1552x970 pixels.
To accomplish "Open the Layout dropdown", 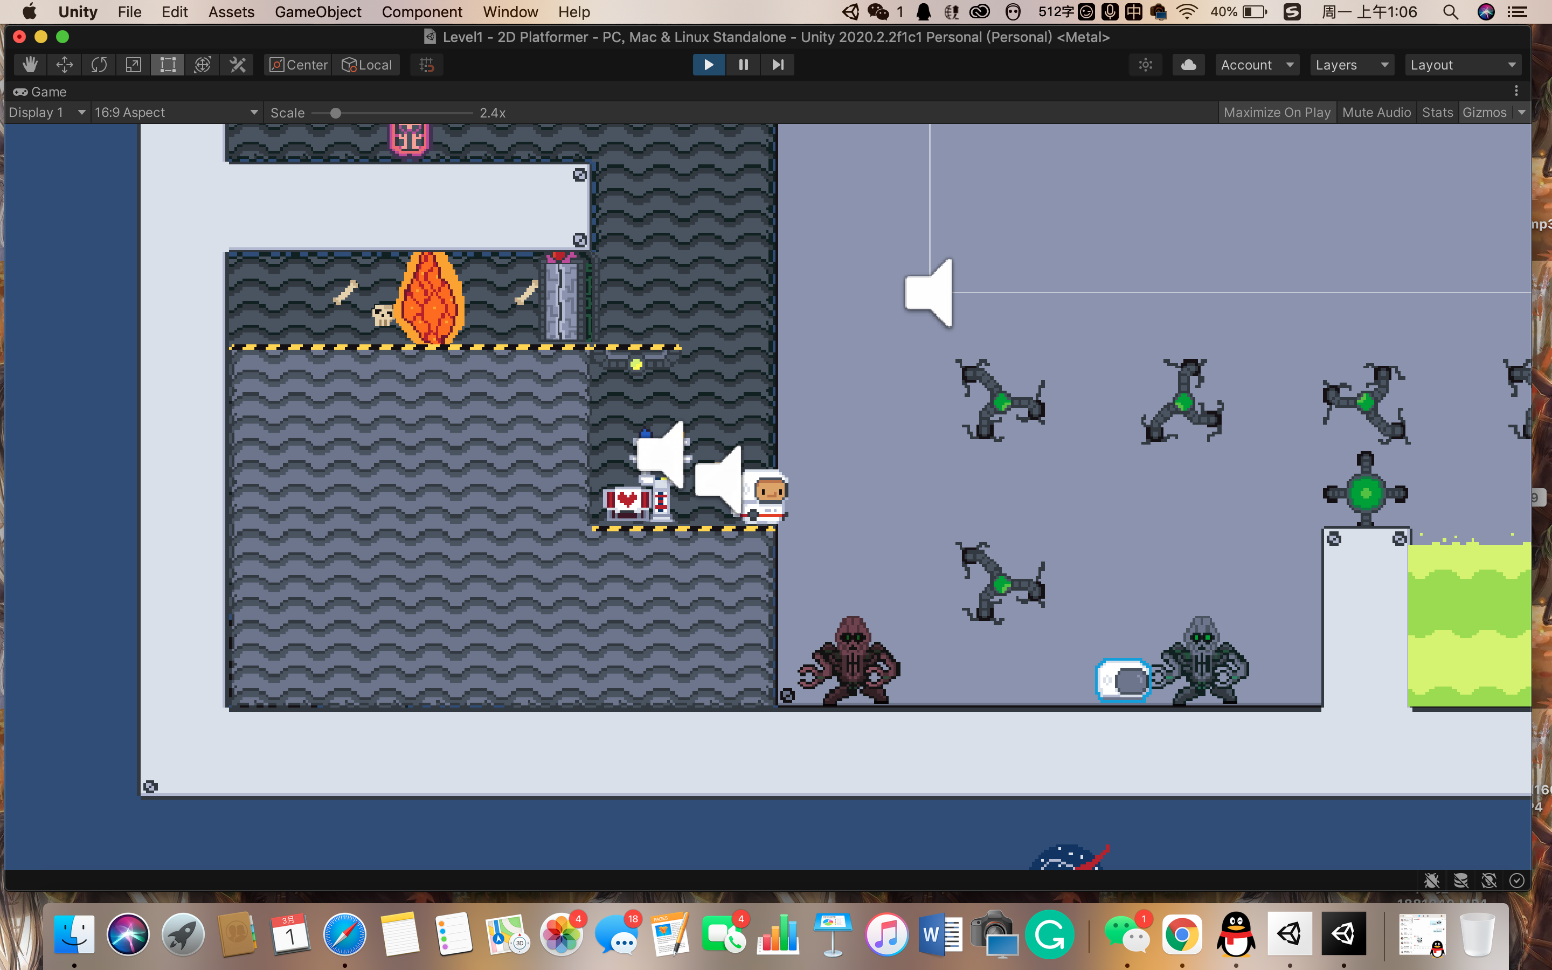I will click(x=1463, y=65).
